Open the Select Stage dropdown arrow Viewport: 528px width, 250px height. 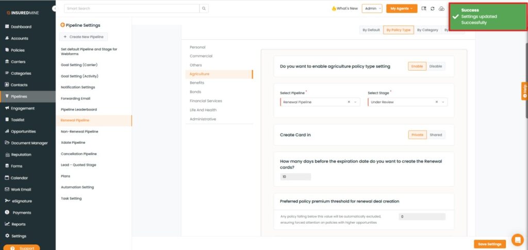tap(443, 102)
